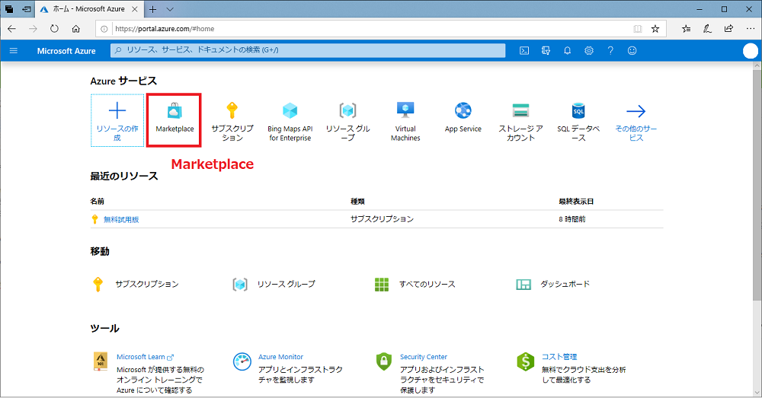Click the Cost Management dollar icon
The width and height of the screenshot is (762, 398).
click(x=525, y=361)
